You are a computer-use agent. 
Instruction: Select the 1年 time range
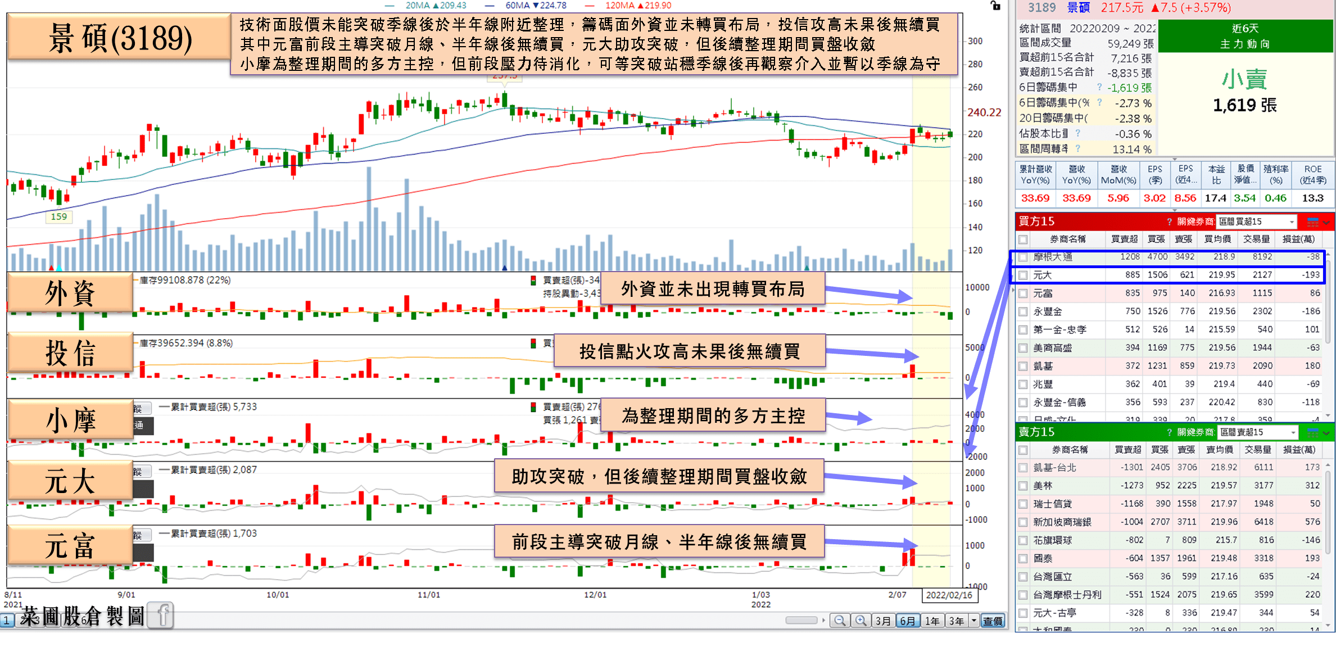pyautogui.click(x=932, y=621)
